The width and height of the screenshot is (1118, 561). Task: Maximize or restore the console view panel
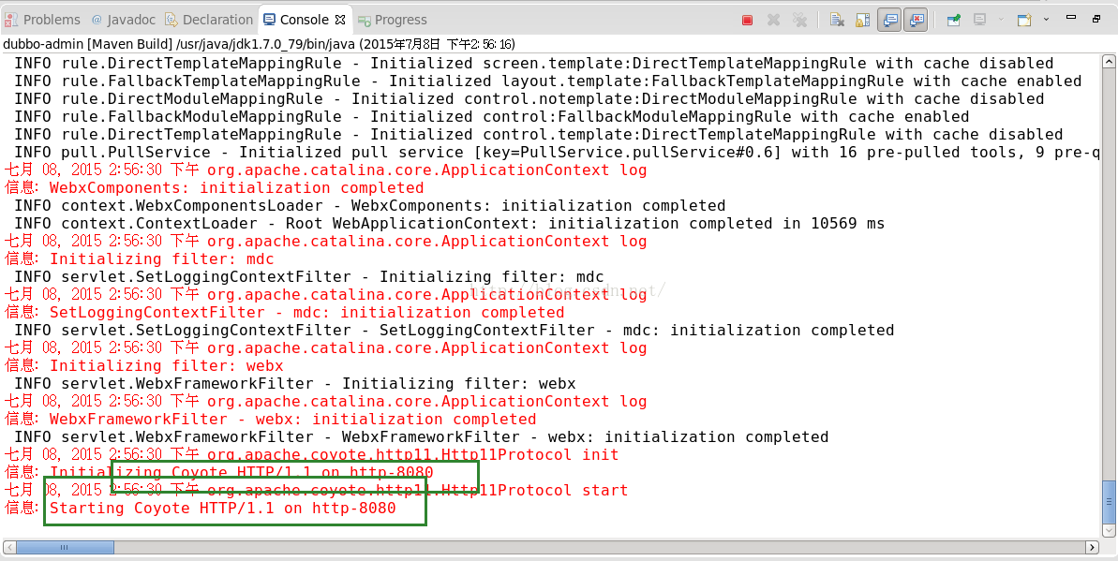click(x=1096, y=19)
